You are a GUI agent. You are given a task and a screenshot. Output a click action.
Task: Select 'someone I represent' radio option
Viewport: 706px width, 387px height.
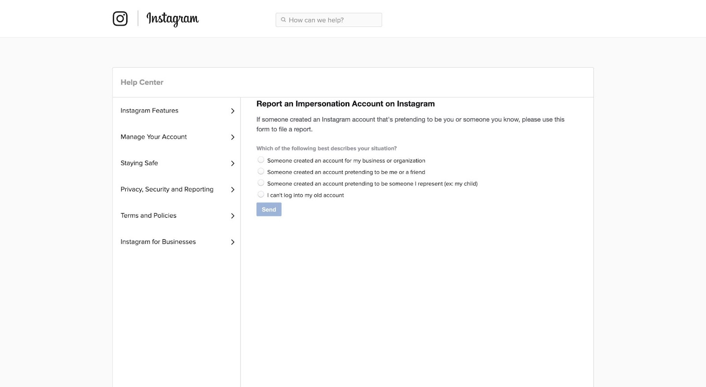pyautogui.click(x=261, y=183)
